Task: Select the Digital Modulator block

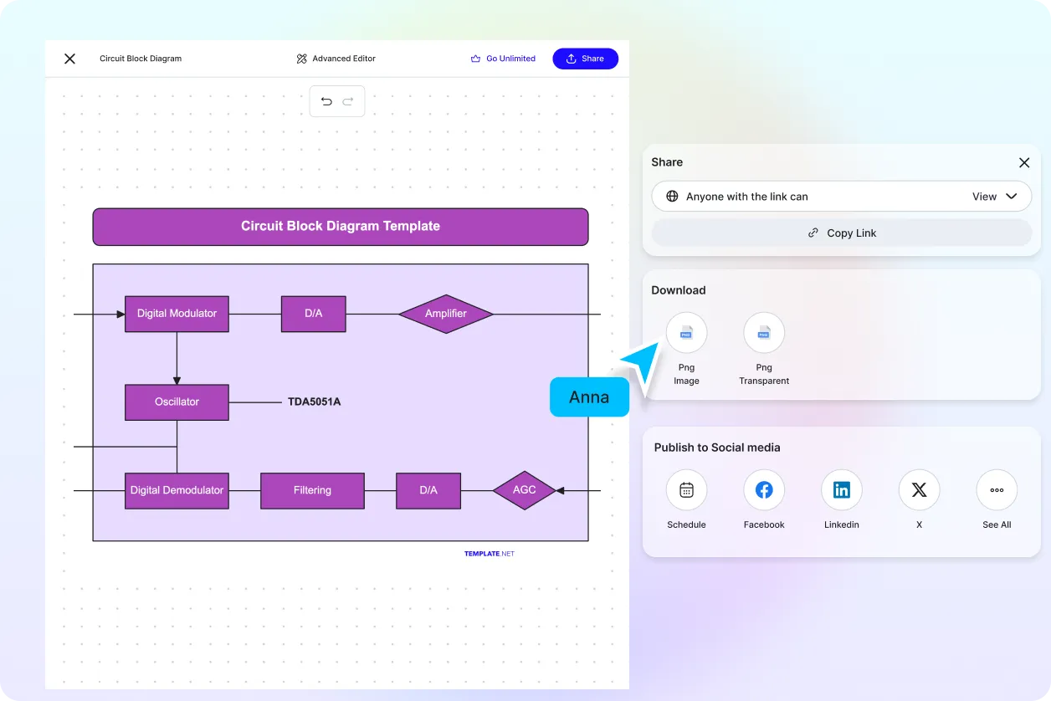Action: pos(177,314)
